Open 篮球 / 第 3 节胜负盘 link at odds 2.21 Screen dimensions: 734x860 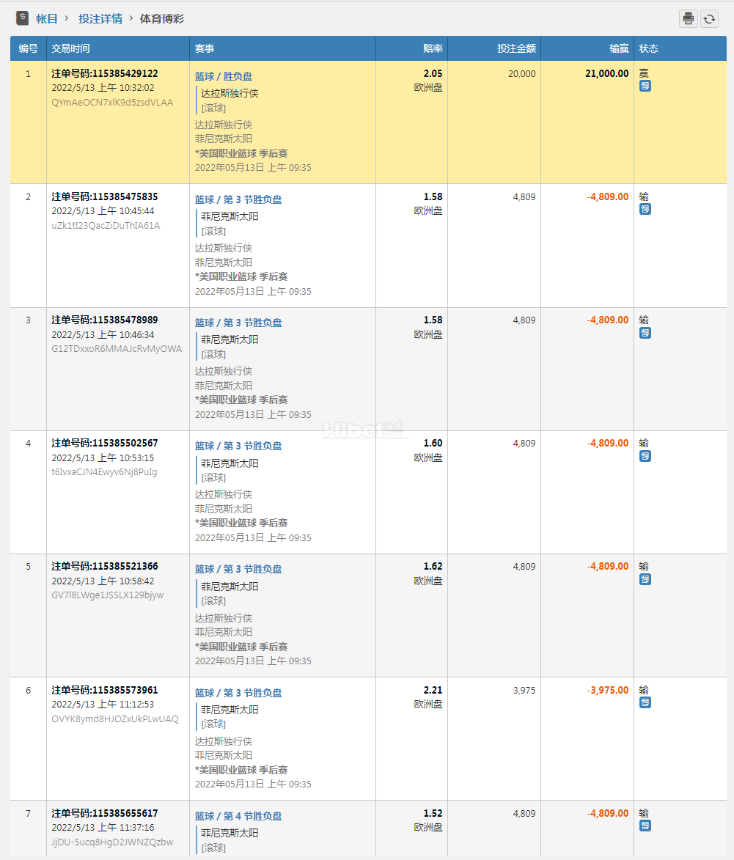point(238,693)
